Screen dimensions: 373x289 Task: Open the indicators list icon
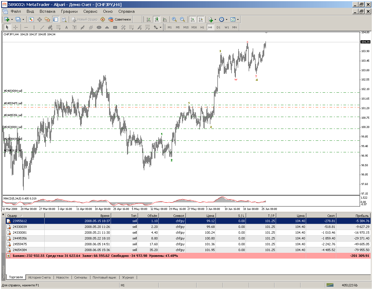coord(211,19)
